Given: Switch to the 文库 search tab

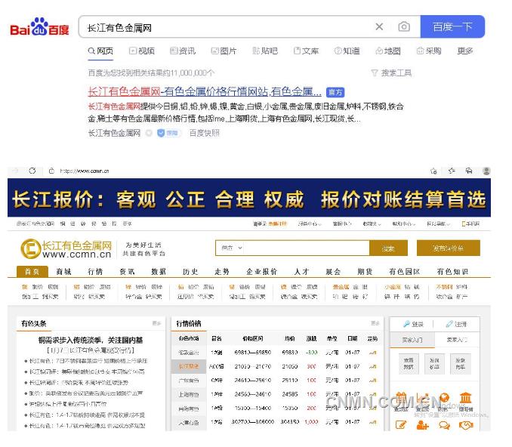Looking at the screenshot, I should pyautogui.click(x=306, y=51).
